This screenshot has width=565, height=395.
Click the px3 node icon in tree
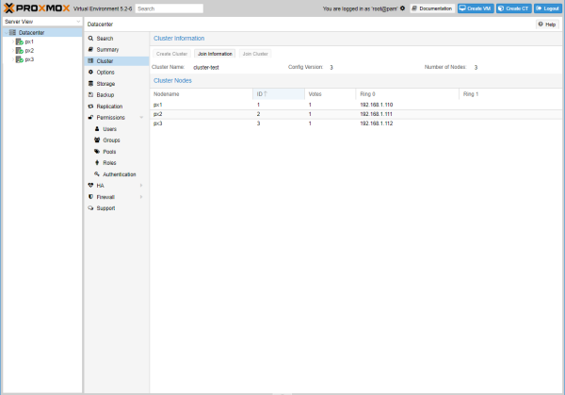(x=19, y=59)
